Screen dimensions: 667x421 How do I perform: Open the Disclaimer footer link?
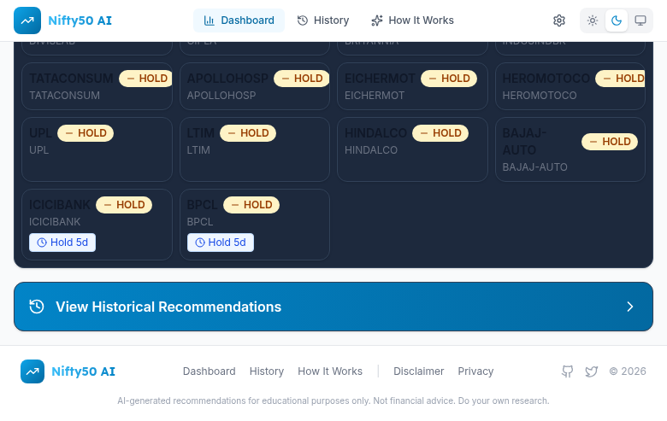tap(418, 371)
